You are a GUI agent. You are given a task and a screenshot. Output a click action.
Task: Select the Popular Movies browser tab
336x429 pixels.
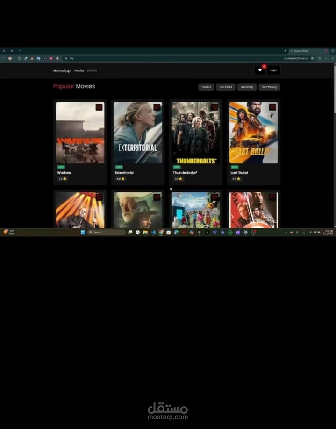(x=308, y=51)
